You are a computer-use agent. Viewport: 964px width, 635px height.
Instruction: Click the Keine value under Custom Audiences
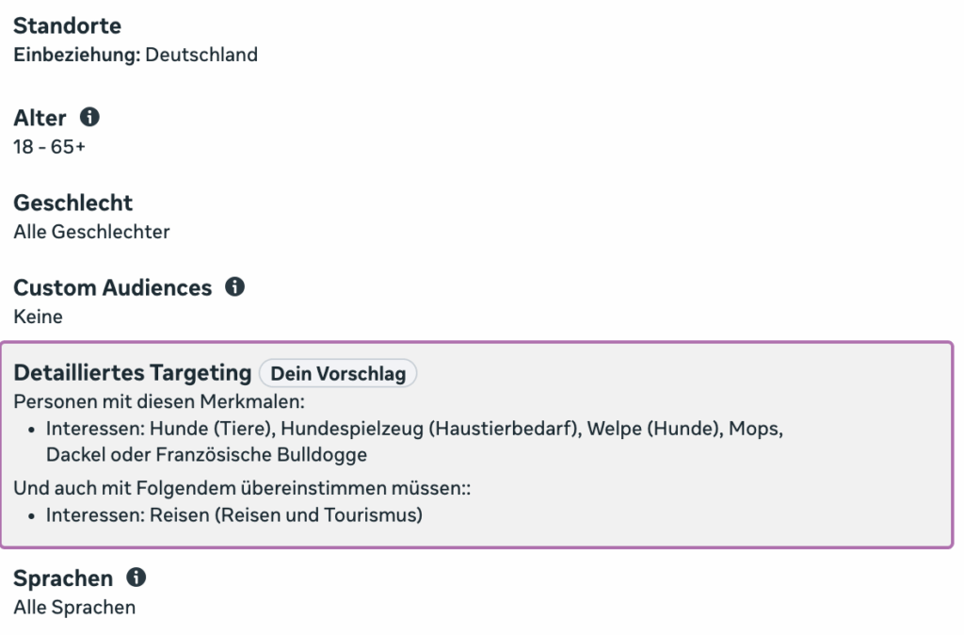tap(38, 317)
